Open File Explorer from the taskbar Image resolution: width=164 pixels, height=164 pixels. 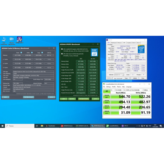coord(42,126)
